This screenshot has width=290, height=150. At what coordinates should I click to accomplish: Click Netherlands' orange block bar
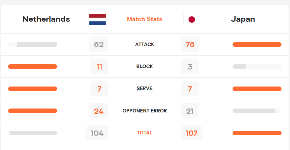click(x=33, y=66)
